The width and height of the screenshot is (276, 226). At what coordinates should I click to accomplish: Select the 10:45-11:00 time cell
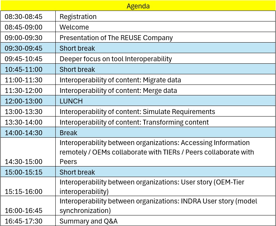pyautogui.click(x=28, y=69)
